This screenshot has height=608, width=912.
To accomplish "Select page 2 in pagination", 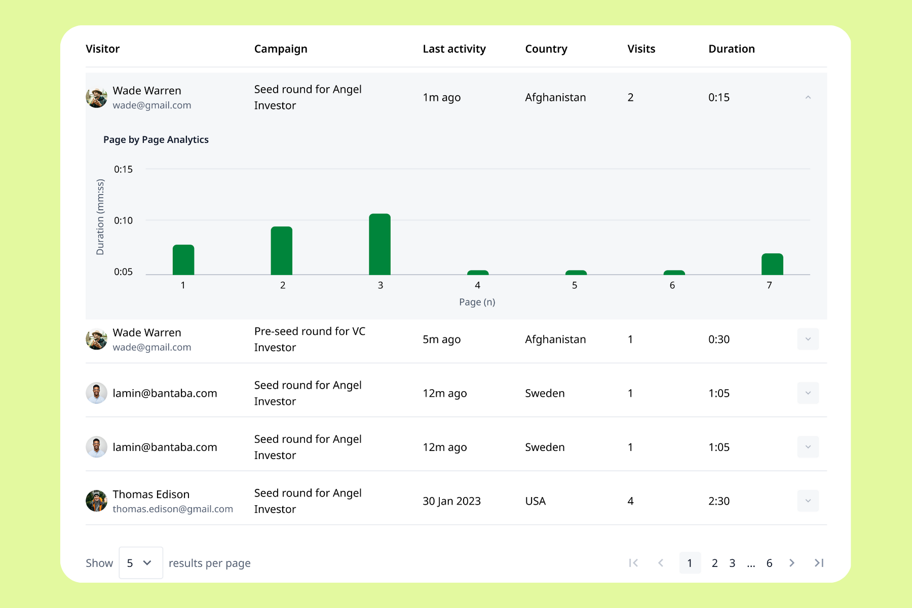I will tap(714, 563).
